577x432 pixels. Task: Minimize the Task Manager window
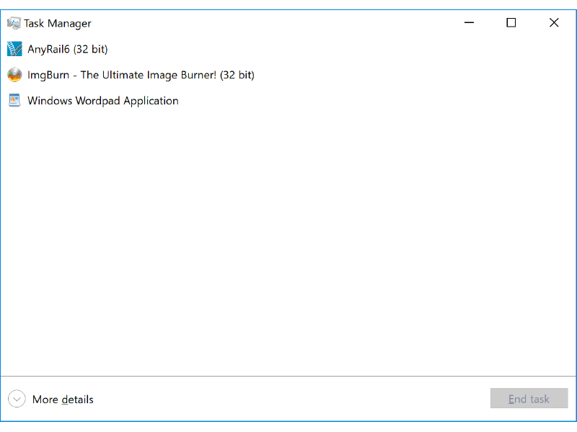click(469, 22)
